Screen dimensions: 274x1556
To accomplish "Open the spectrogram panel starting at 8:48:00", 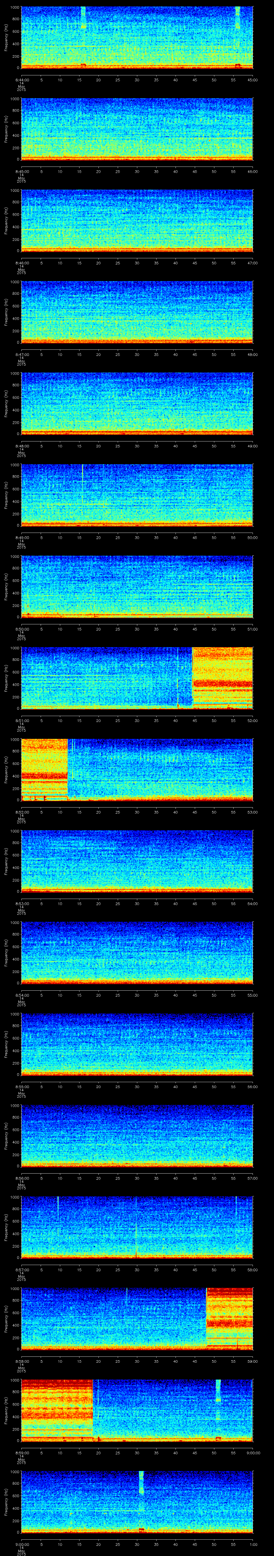I will point(137,404).
